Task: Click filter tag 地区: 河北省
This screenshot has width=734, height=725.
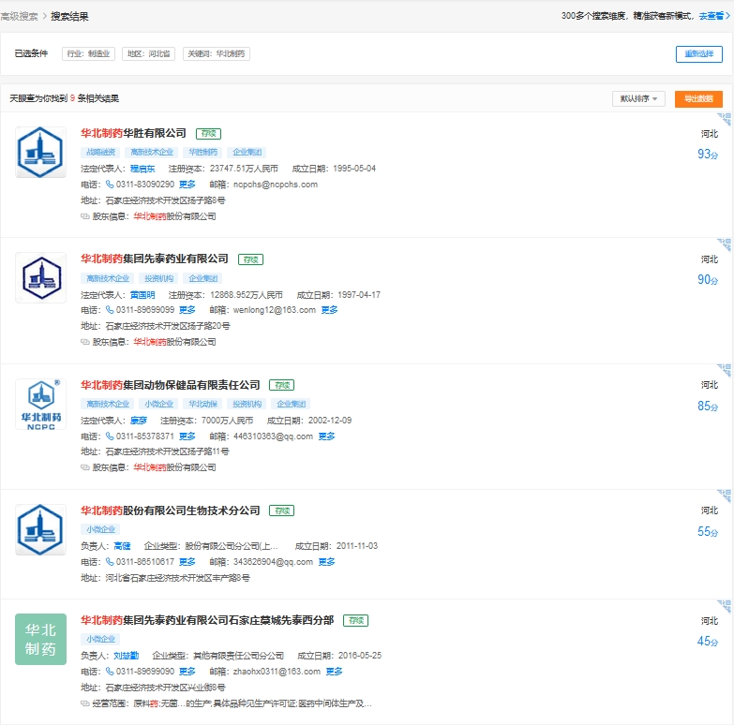Action: pos(148,53)
